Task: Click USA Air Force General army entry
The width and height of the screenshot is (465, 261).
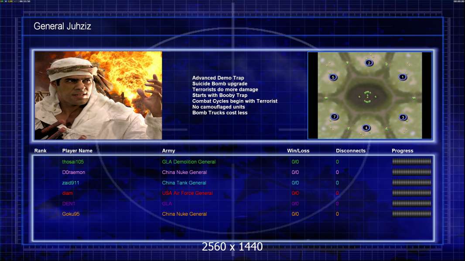Action: 187,193
